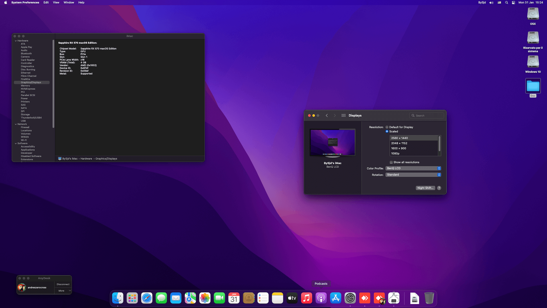This screenshot has height=308, width=547.
Task: Select Thunderbolt/USB4 in sidebar
Action: point(31,118)
